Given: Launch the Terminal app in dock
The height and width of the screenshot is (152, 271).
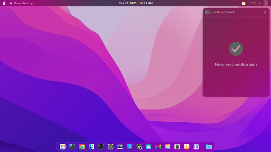Looking at the screenshot, I should point(101,147).
